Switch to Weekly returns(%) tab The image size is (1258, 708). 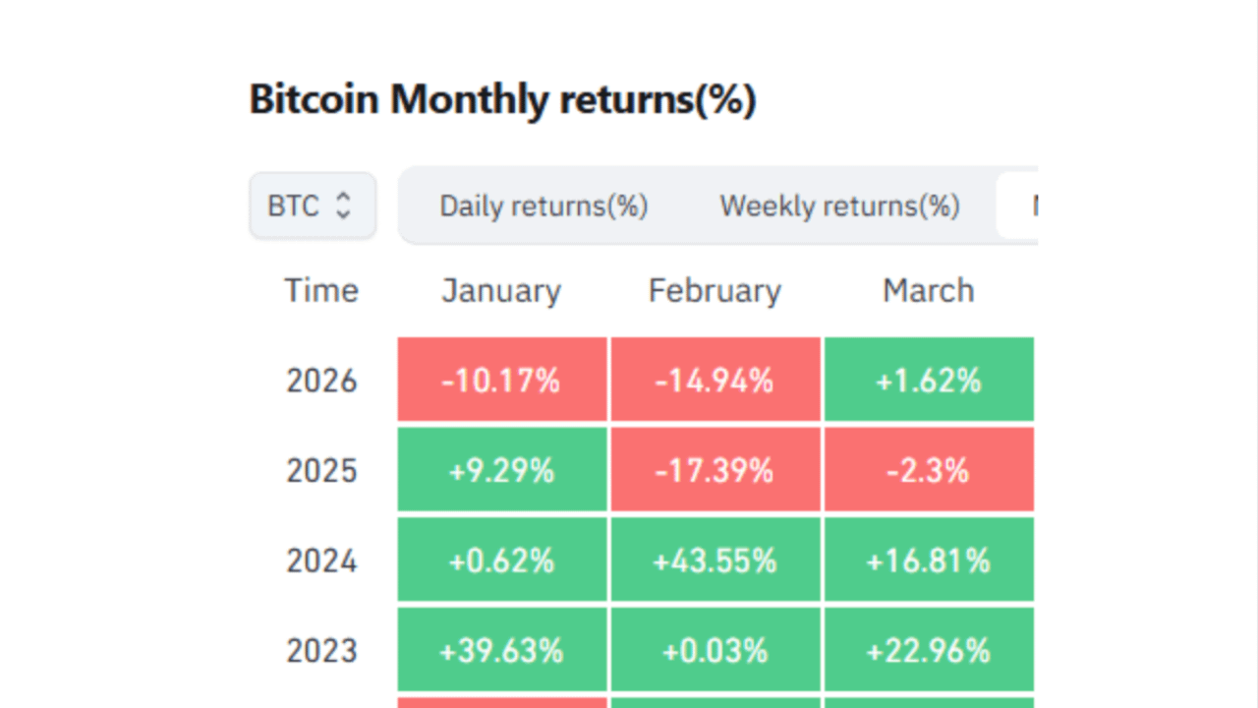(x=839, y=206)
